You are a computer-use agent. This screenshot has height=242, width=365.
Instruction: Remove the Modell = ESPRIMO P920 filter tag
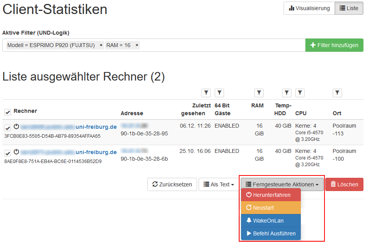[x=101, y=45]
